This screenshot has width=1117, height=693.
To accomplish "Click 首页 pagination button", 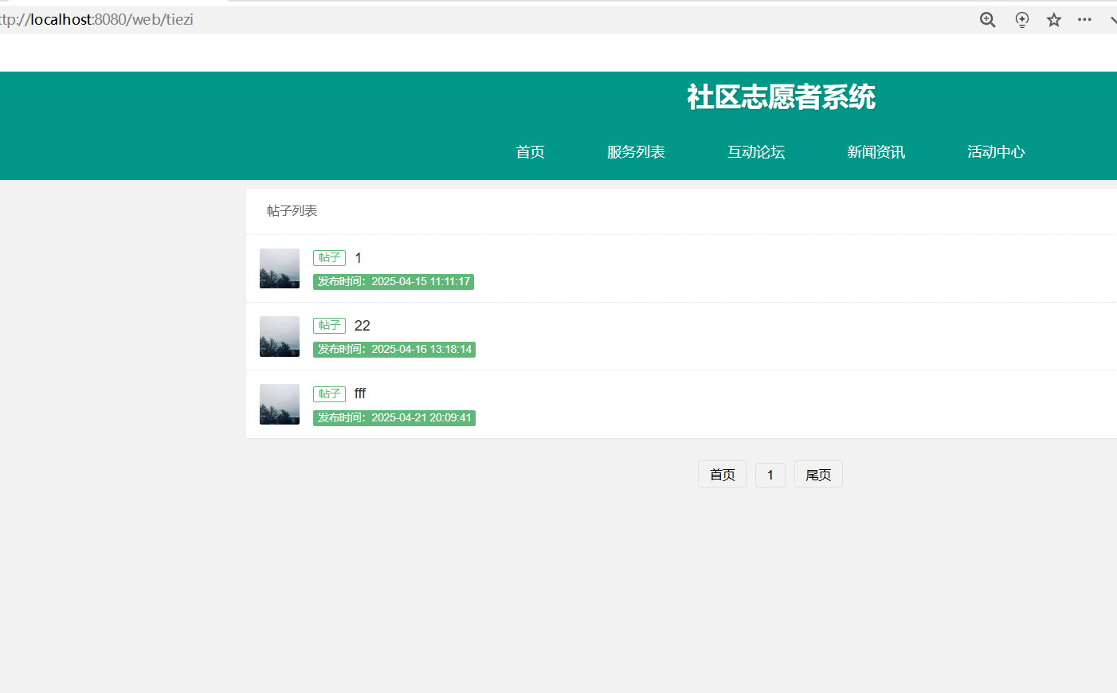I will pyautogui.click(x=722, y=475).
